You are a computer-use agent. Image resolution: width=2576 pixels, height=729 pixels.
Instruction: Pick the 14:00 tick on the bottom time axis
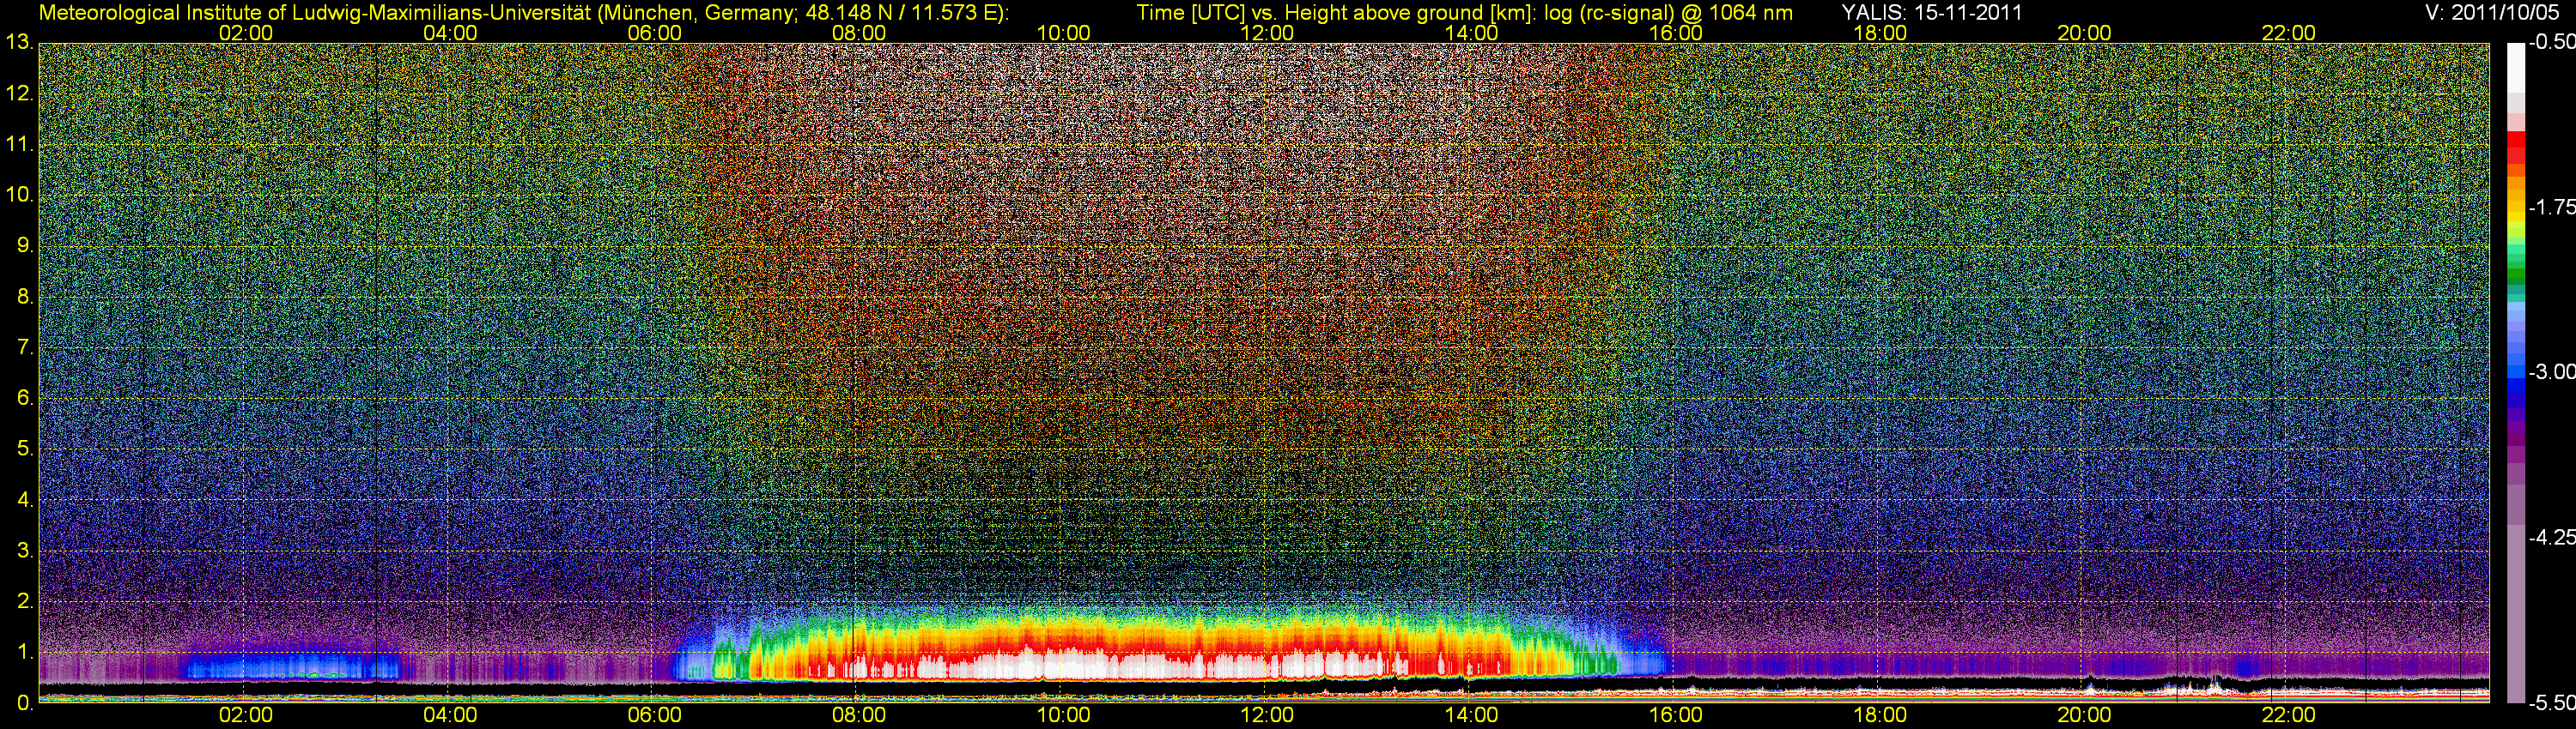point(1471,715)
